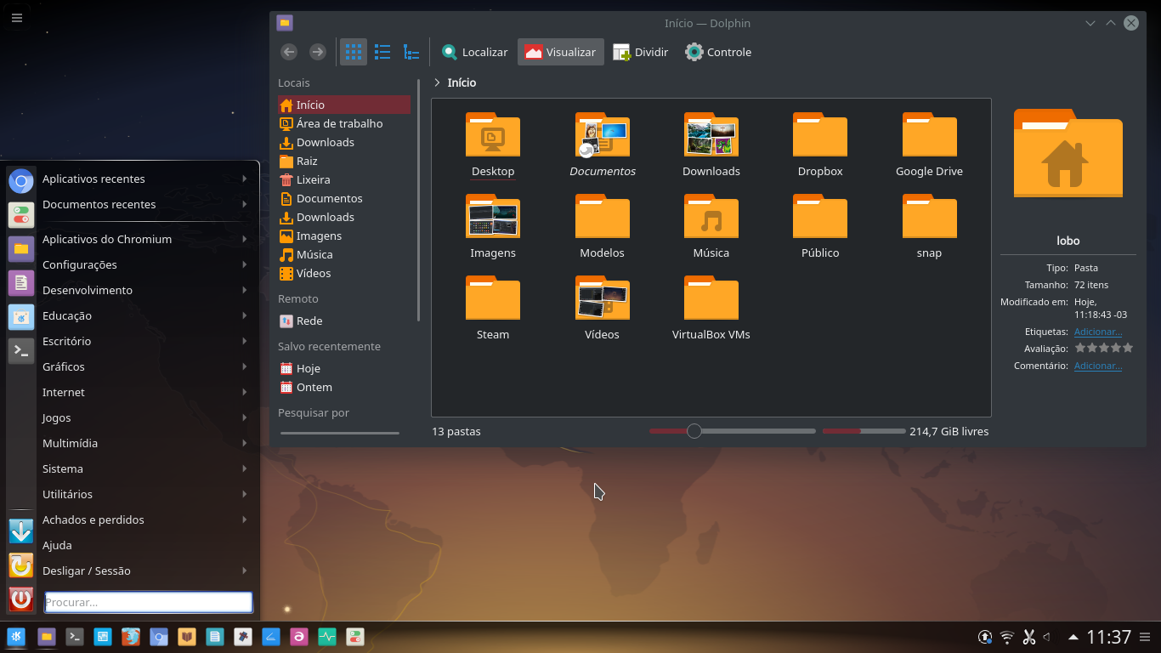Switch to compact list view

pyautogui.click(x=382, y=52)
